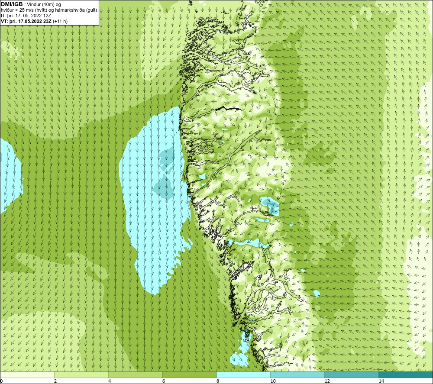Click the above-14 m/s dark teal color bar segment
The height and width of the screenshot is (384, 433).
(x=406, y=374)
